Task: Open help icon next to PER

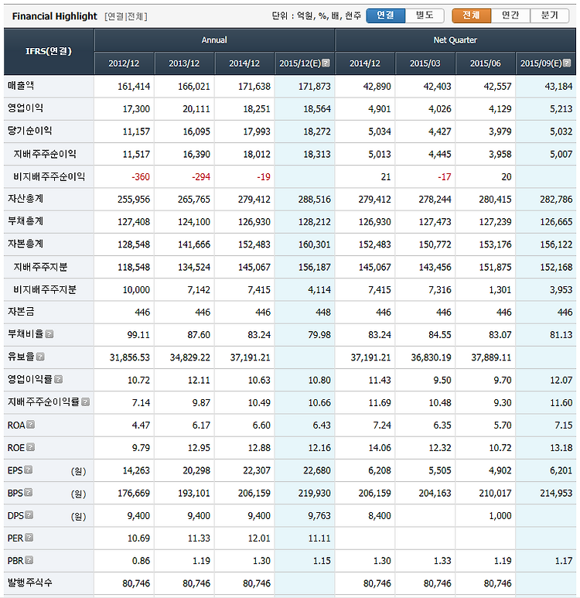Action: [29, 538]
